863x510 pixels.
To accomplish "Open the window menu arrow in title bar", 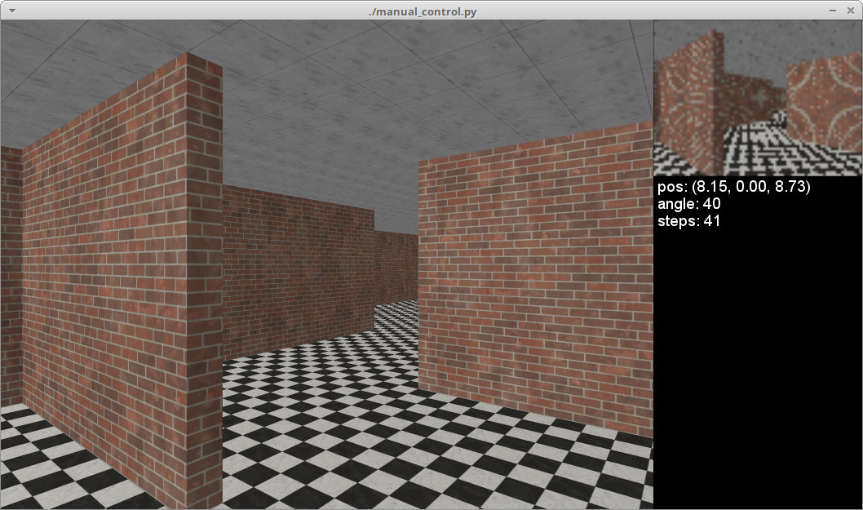I will click(11, 11).
